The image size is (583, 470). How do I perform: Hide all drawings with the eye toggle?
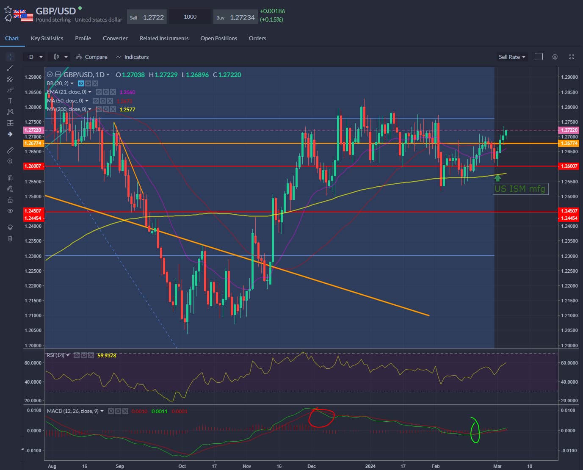10,211
